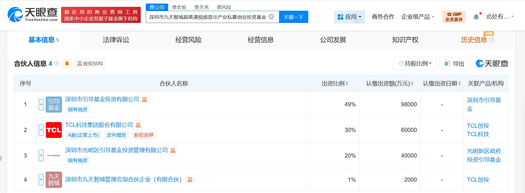Click the TCL red company logo
Screen dimensions: 525x193
pyautogui.click(x=54, y=130)
